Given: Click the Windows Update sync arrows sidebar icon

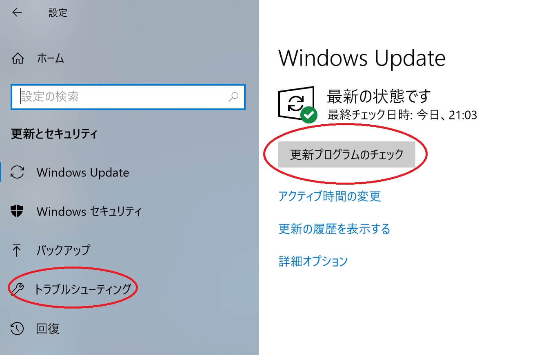Looking at the screenshot, I should (17, 172).
